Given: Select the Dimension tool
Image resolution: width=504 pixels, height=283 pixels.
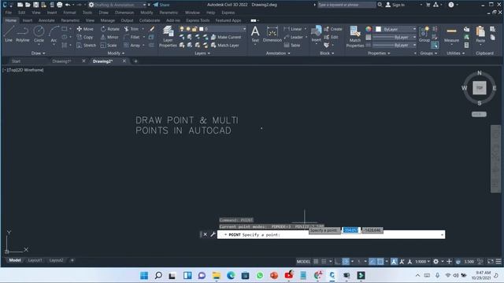Looking at the screenshot, I should click(x=272, y=34).
